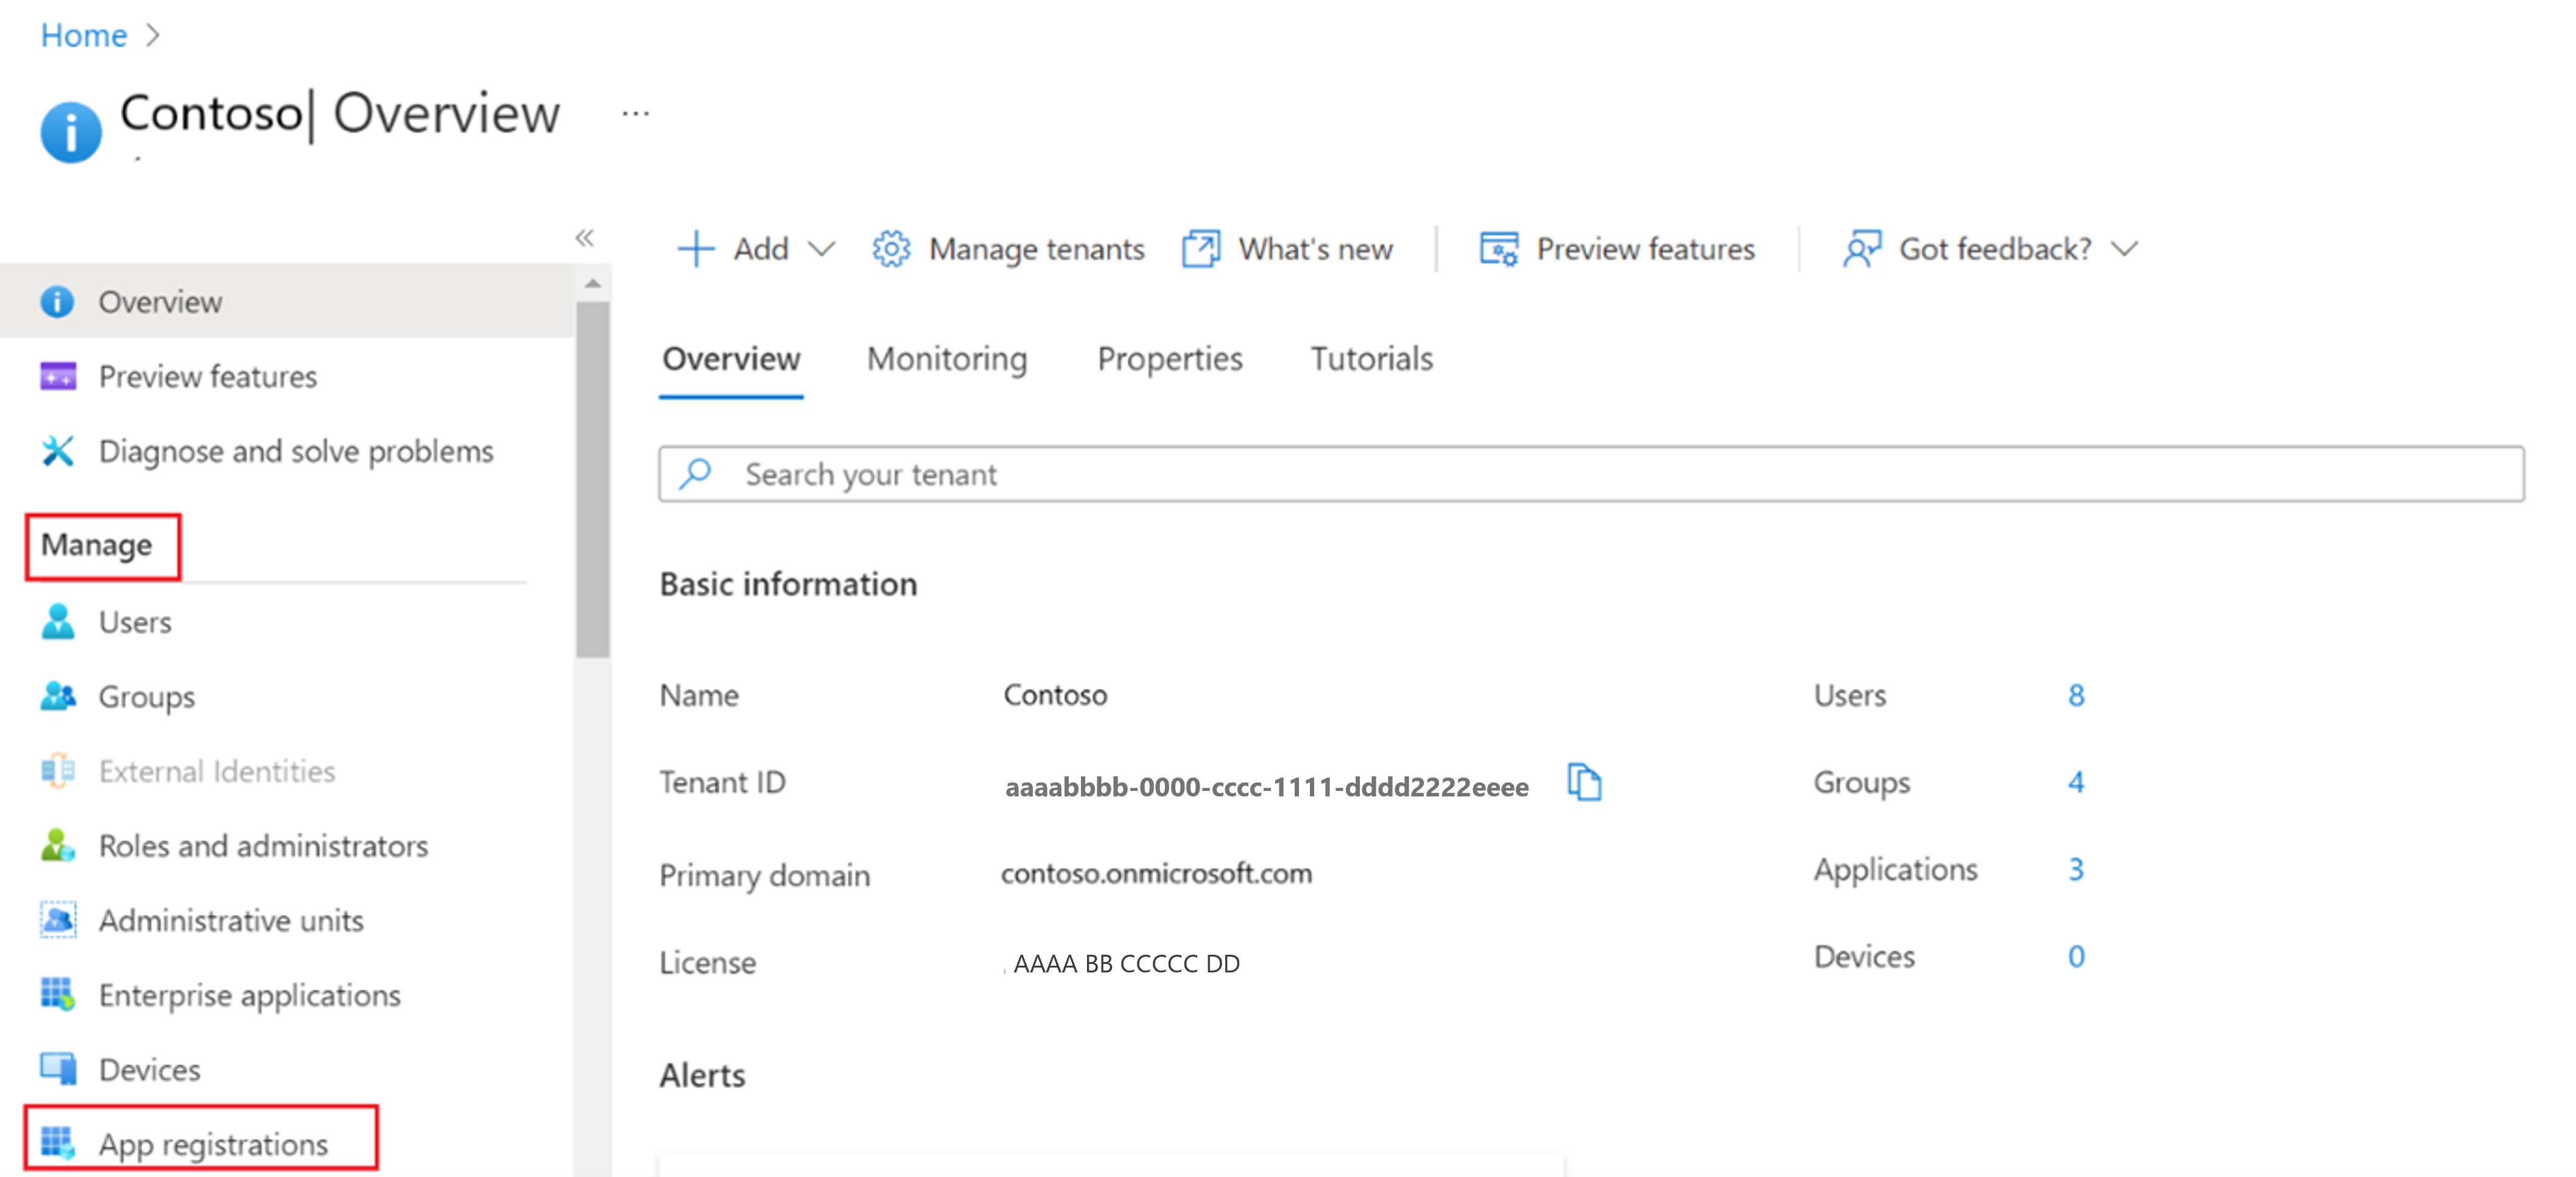This screenshot has width=2576, height=1177.
Task: Go to Home breadcrumb link
Action: tap(84, 36)
